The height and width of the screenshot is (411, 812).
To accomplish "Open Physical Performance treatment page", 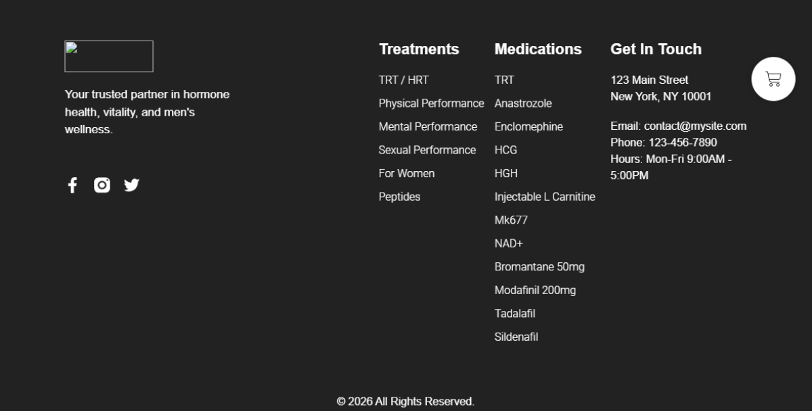I will pos(431,103).
